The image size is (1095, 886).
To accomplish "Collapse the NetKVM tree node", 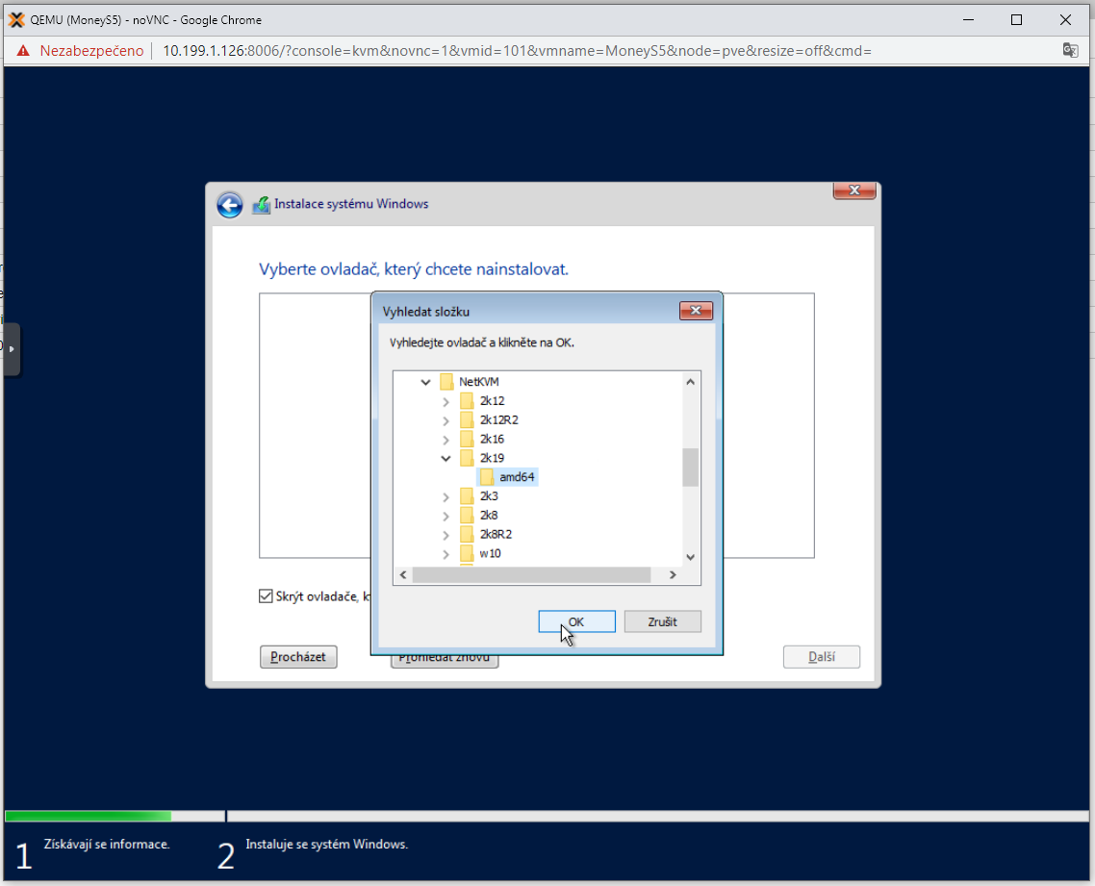I will pyautogui.click(x=425, y=382).
